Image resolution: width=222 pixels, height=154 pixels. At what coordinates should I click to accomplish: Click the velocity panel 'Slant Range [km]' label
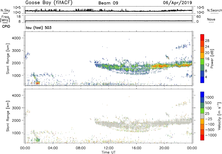click(8, 116)
